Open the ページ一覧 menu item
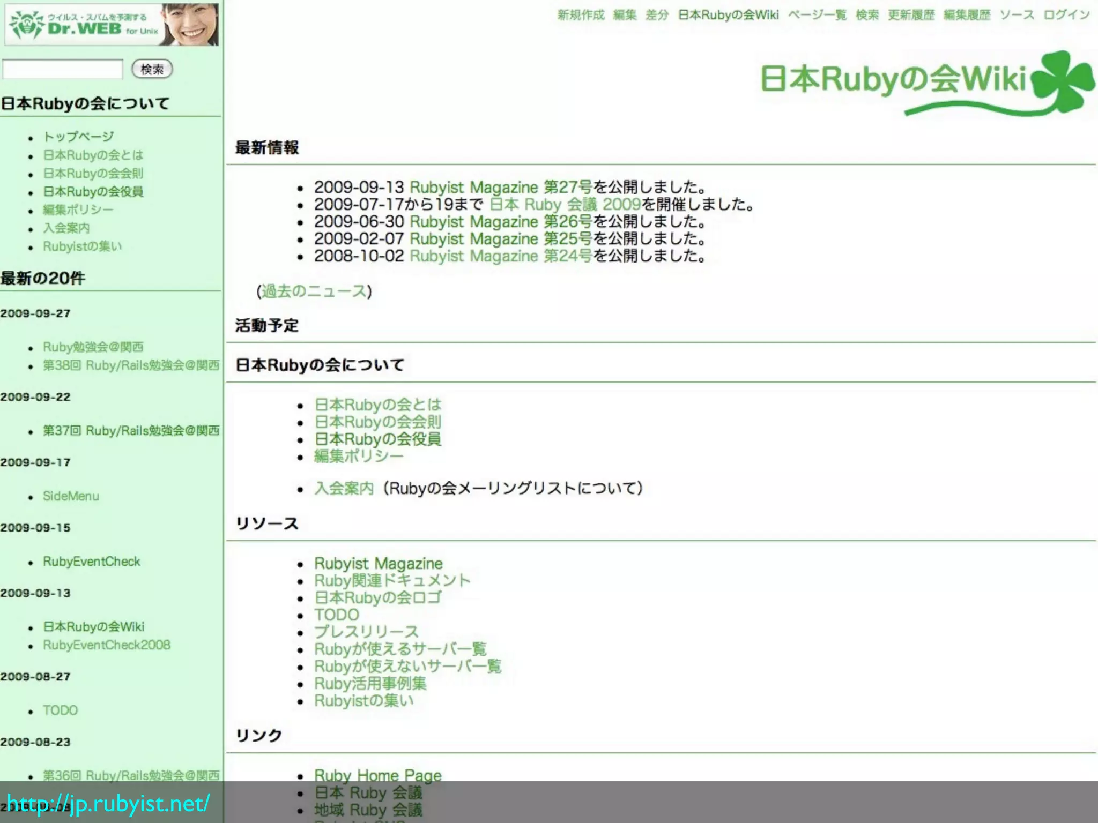Screen dimensions: 1098x823 (x=817, y=15)
